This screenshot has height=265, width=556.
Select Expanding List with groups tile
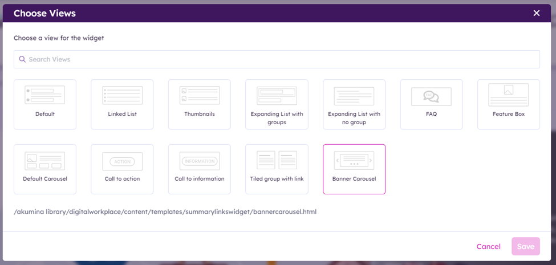pyautogui.click(x=277, y=104)
